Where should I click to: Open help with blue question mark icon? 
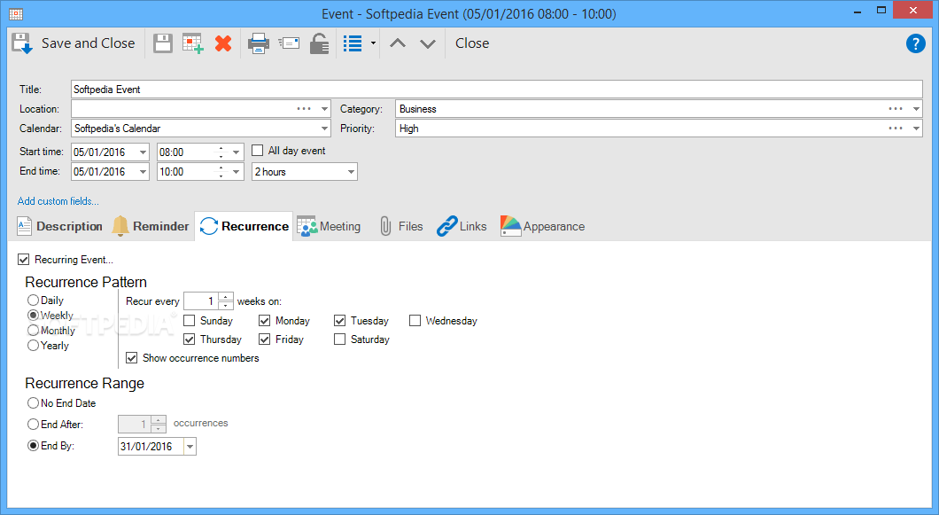click(x=916, y=43)
